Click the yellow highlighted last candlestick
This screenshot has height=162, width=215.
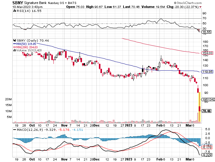[x=200, y=107]
